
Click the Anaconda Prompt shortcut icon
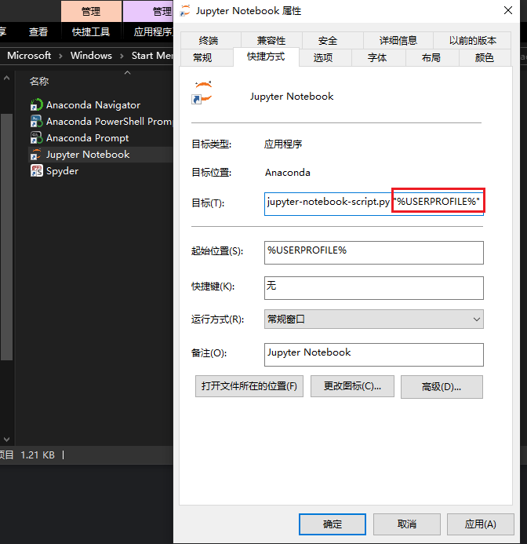point(36,137)
